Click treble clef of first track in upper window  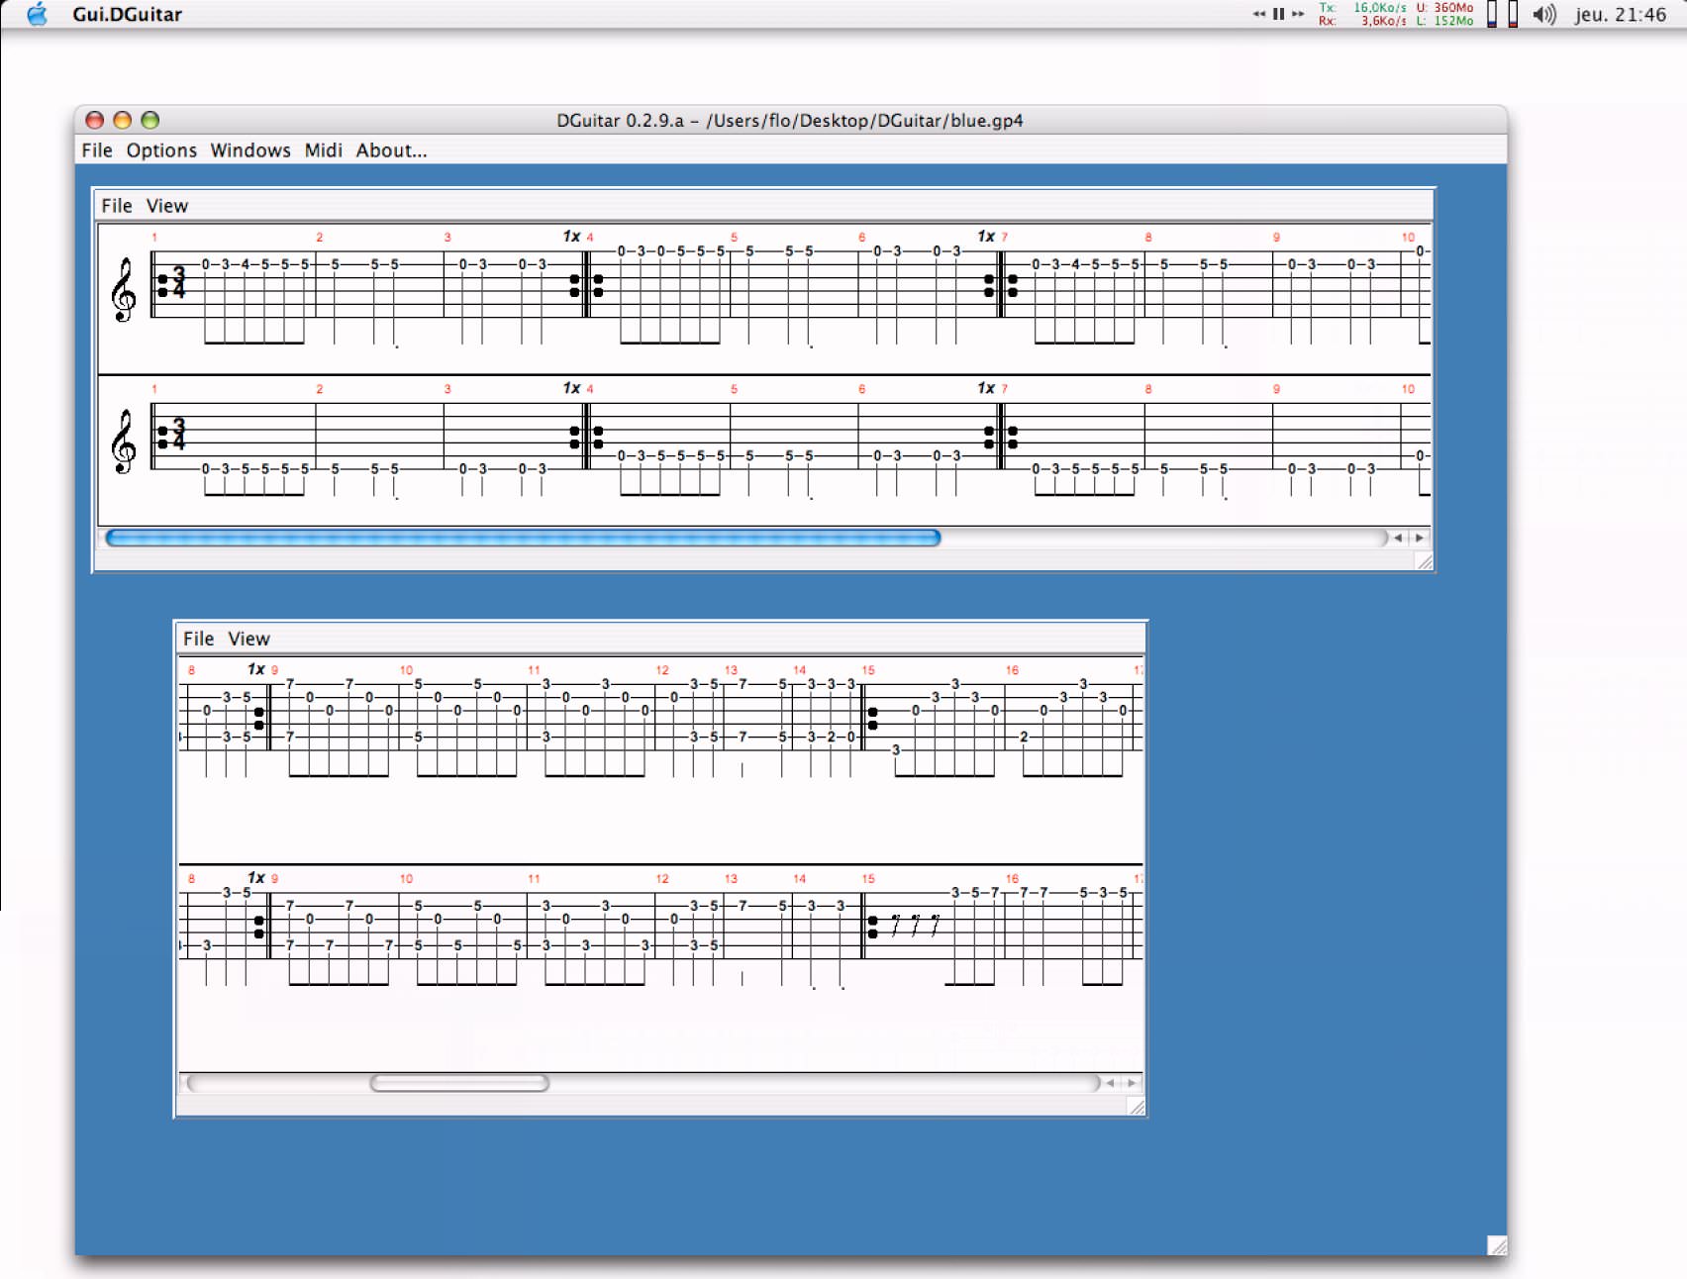124,289
